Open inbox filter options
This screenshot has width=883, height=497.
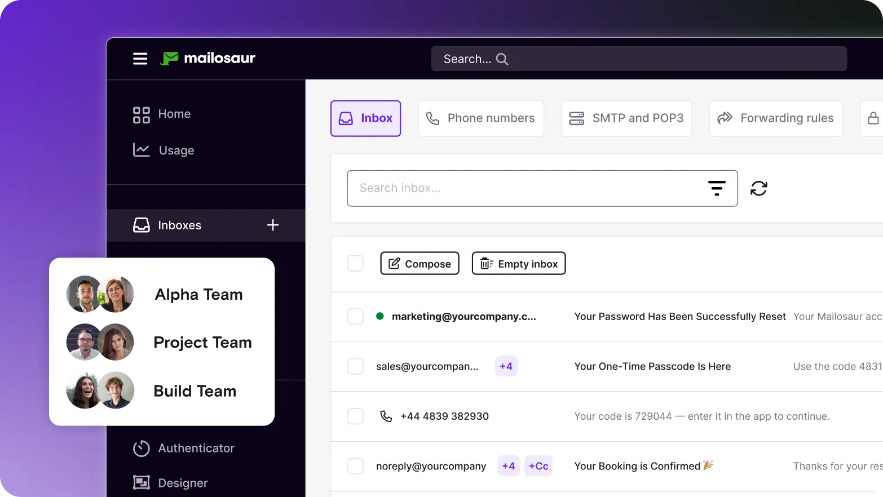pyautogui.click(x=717, y=188)
